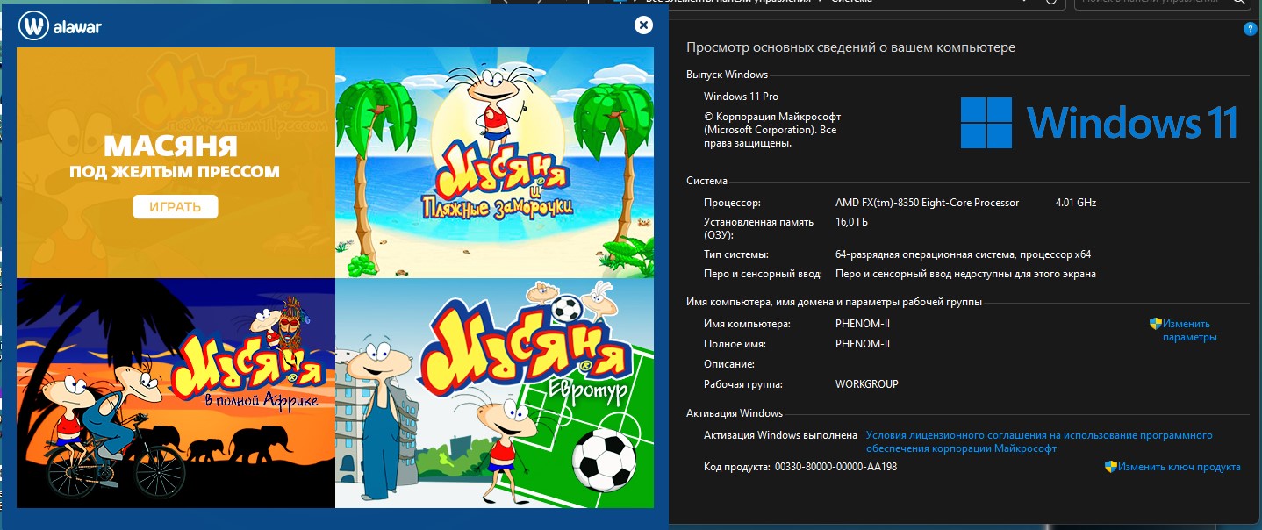Screen dimensions: 1262x530
Task: Click the shield icon beside Изменить параметры
Action: coord(1156,324)
